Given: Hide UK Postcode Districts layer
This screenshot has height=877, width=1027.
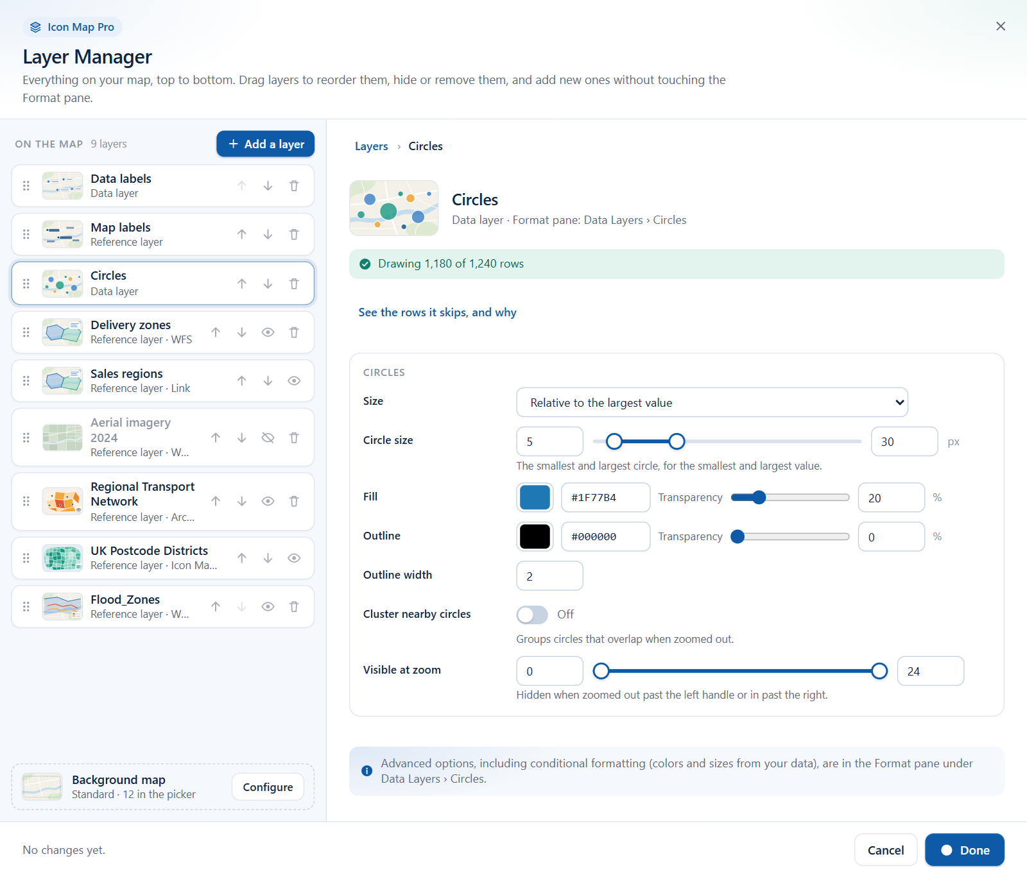Looking at the screenshot, I should tap(294, 558).
